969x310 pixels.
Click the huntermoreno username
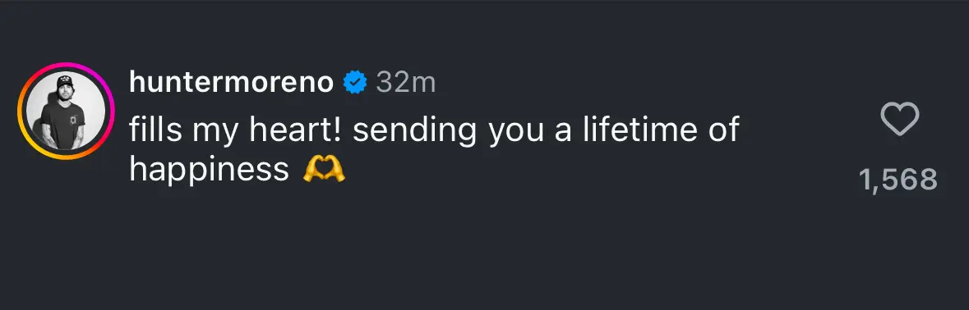pyautogui.click(x=232, y=83)
